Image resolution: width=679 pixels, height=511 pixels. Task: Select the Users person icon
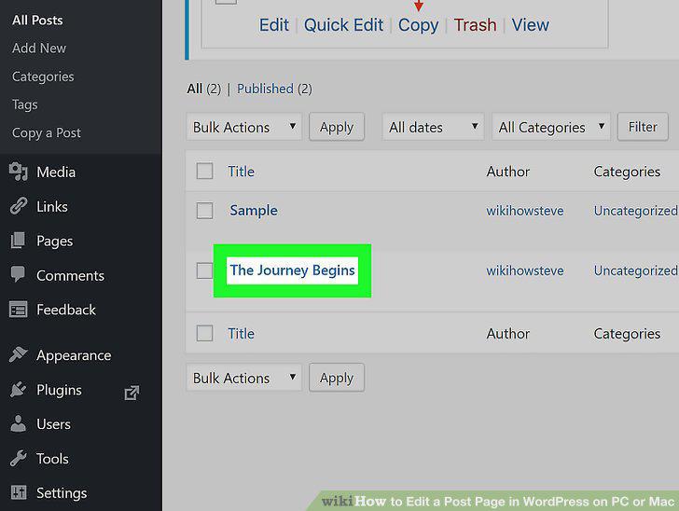point(19,423)
